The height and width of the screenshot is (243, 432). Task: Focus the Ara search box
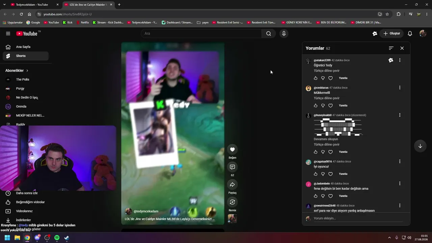click(201, 33)
